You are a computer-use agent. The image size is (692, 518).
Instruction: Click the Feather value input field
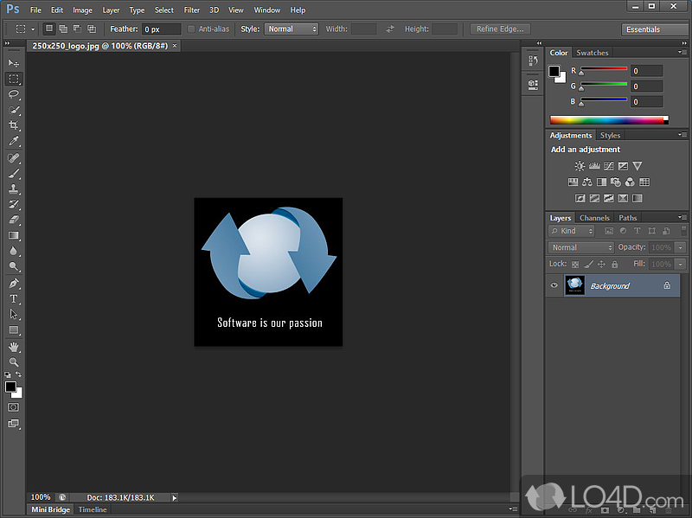[161, 29]
